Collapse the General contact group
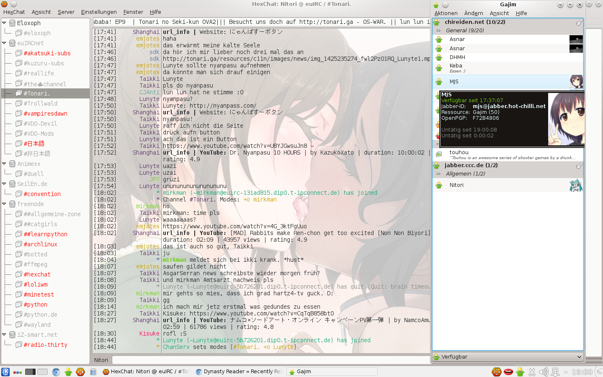Image resolution: width=603 pixels, height=377 pixels. [438, 31]
